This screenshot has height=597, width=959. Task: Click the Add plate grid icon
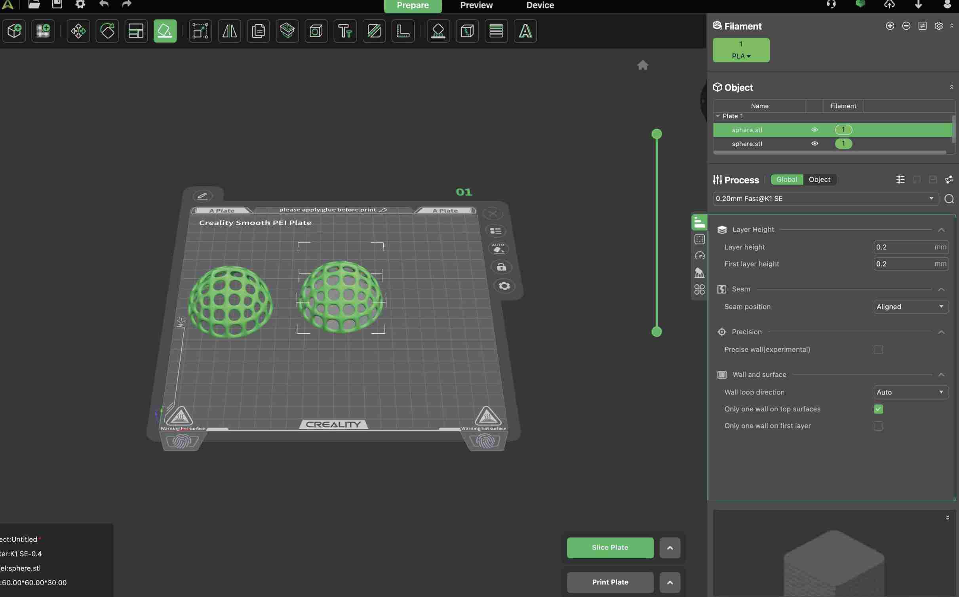point(43,31)
